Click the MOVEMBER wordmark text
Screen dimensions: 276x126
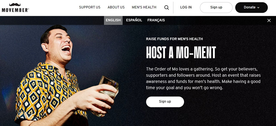point(15,10)
